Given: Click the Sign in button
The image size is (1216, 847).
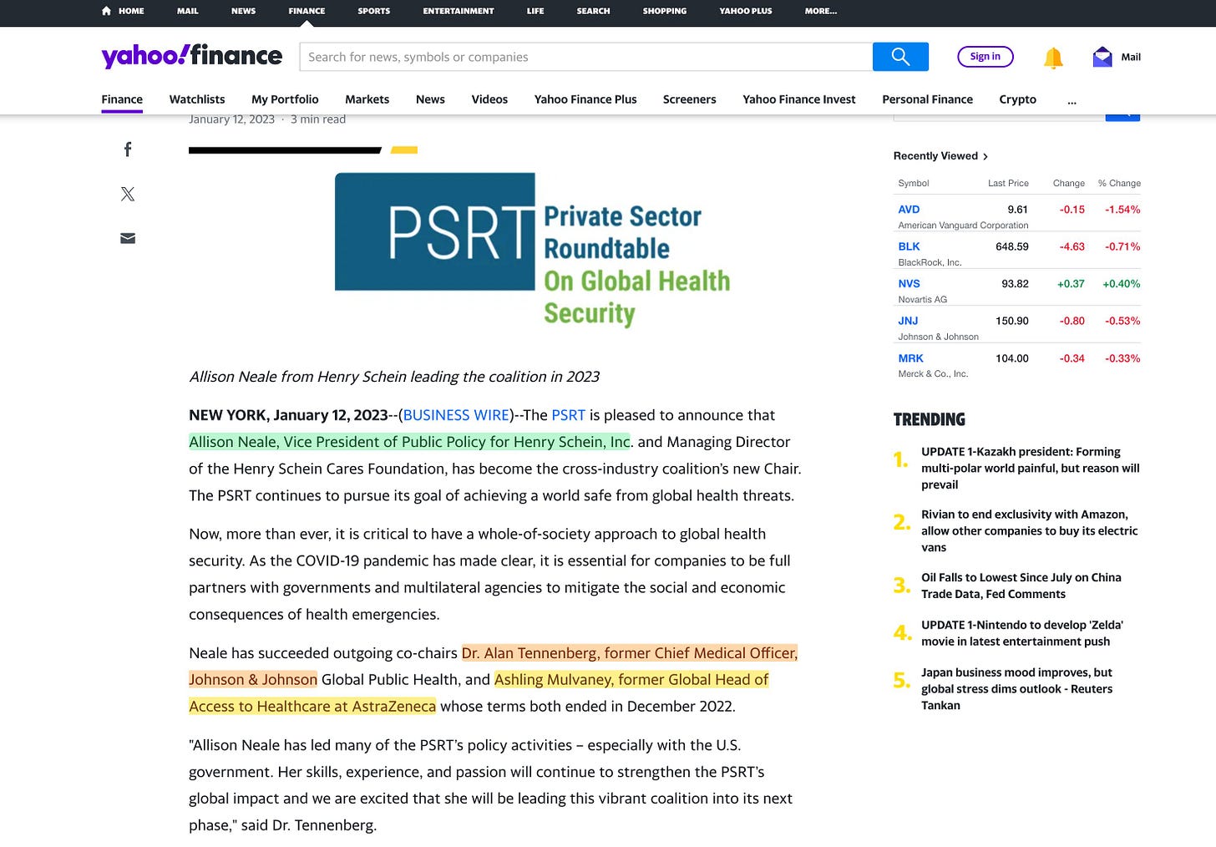Looking at the screenshot, I should (x=985, y=56).
